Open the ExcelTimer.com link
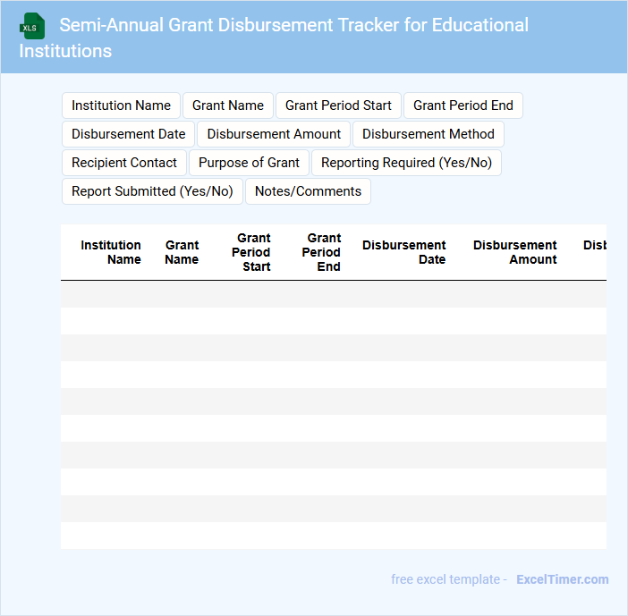Screen dimensions: 628x616 point(562,579)
